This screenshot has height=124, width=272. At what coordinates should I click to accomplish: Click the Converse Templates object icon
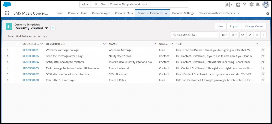pos(9,27)
